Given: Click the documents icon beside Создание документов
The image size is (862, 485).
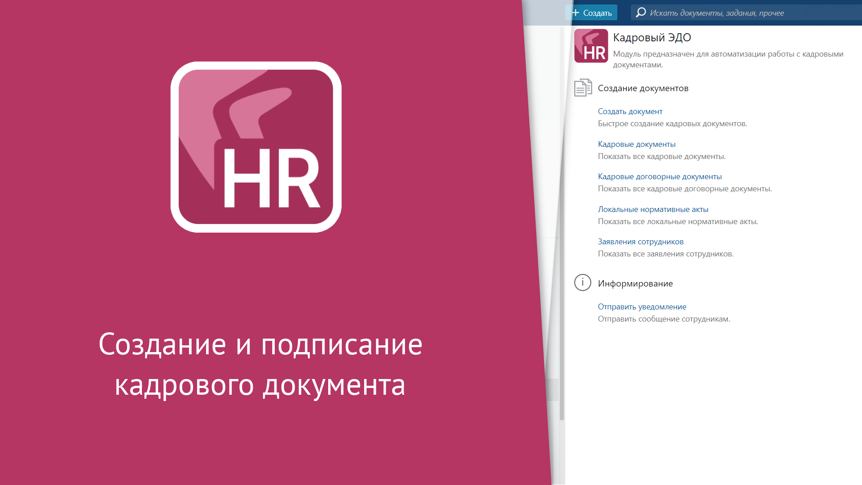Looking at the screenshot, I should (x=583, y=88).
